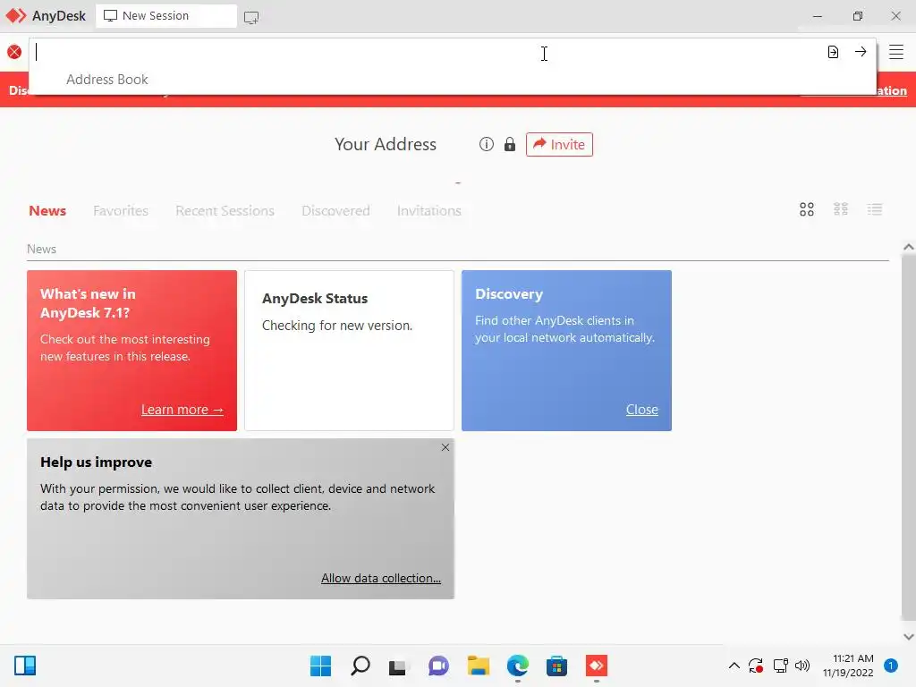Viewport: 916px width, 687px height.
Task: Click scrollbar up arrow
Action: point(909,247)
